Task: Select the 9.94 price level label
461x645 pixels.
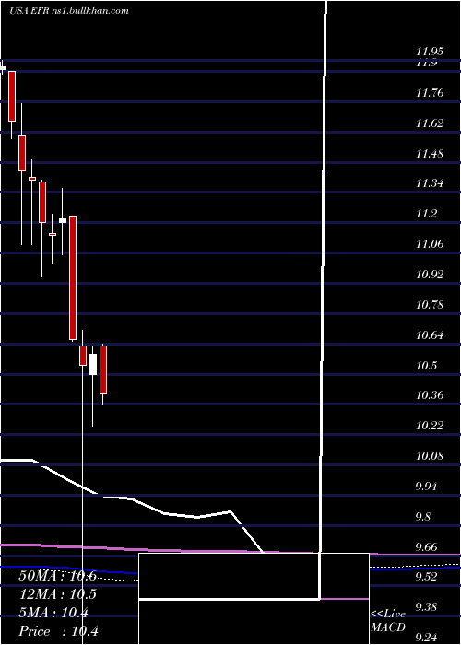Action: [x=428, y=487]
